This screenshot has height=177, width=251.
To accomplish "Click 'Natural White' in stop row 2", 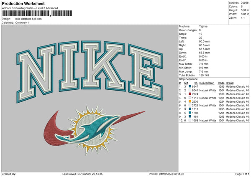I will (x=207, y=90).
